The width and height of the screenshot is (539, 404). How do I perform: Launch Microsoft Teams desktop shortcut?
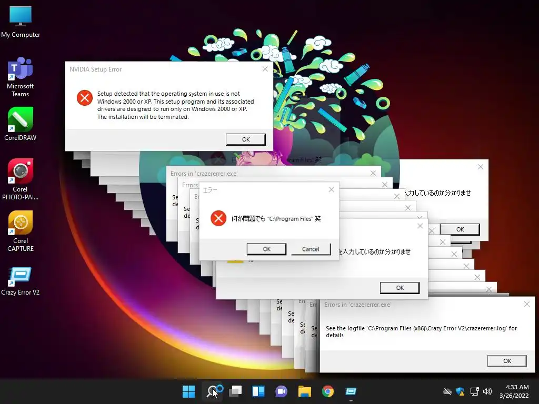21,77
